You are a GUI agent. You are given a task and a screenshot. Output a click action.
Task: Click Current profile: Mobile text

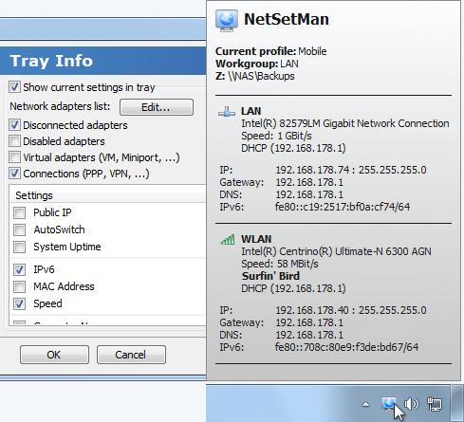(x=271, y=51)
